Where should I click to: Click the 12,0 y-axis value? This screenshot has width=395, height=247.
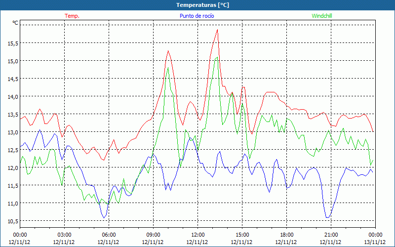coord(13,167)
